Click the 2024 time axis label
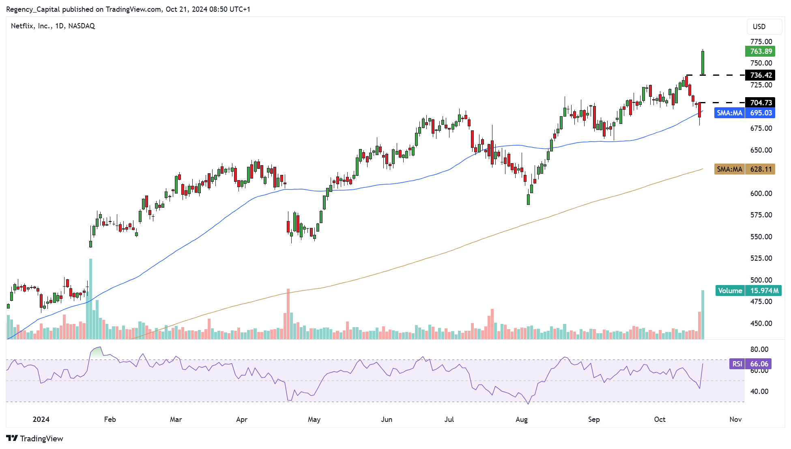The width and height of the screenshot is (791, 449). click(x=41, y=419)
